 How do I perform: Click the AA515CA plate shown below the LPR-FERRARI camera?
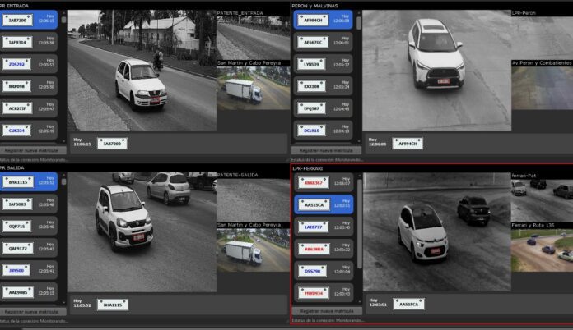[408, 304]
